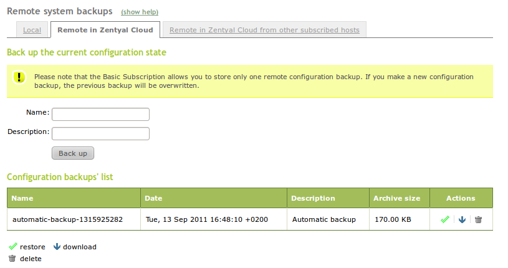This screenshot has height=268, width=508.
Task: Switch to the Local tab
Action: [x=32, y=29]
